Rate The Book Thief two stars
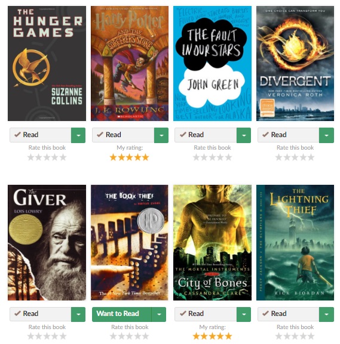Screen dimensions: 340x344 coord(121,336)
